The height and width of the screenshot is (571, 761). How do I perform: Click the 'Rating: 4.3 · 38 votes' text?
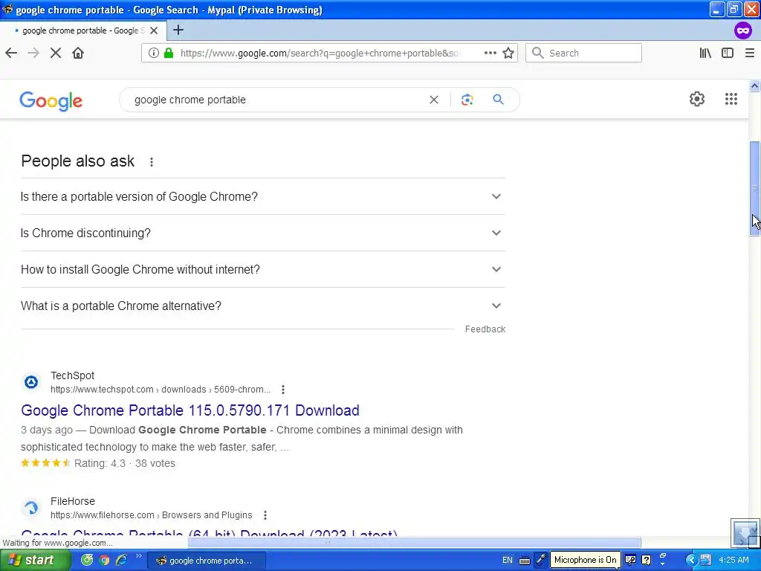(125, 464)
